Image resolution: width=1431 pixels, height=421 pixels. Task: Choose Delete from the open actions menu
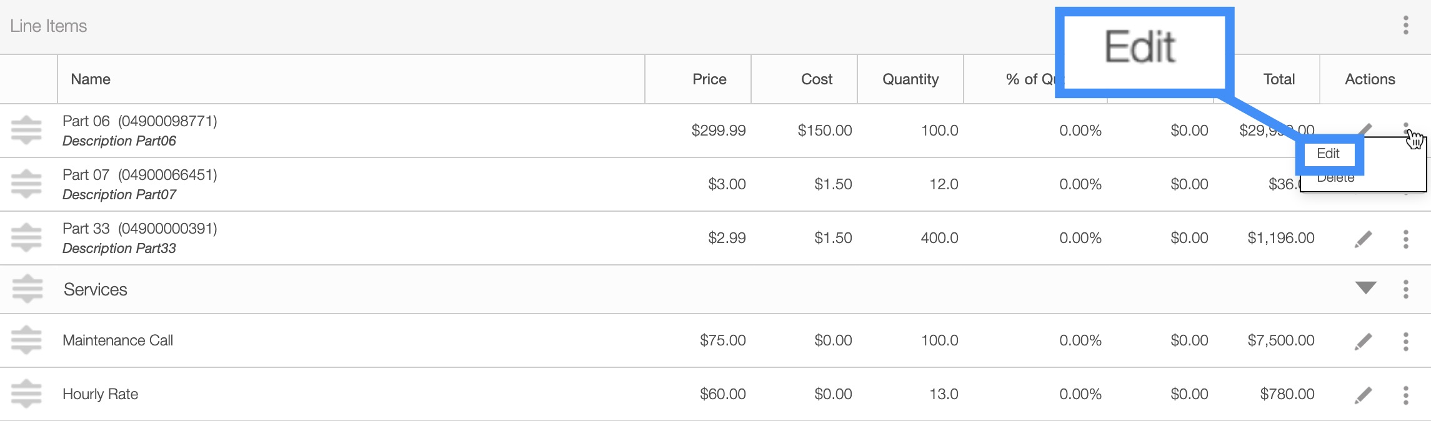click(x=1335, y=179)
